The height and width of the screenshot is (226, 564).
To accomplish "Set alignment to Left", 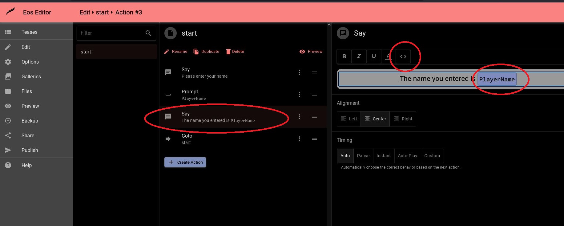I will [349, 119].
